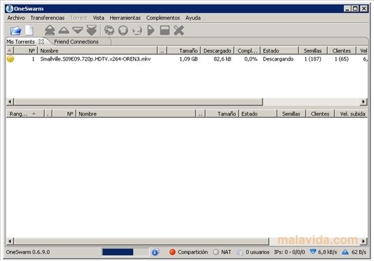Start the torrent with play icon
374x261 pixels.
151,31
